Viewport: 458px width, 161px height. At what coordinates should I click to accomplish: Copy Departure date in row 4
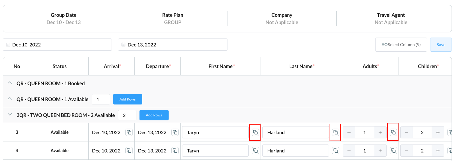click(x=175, y=151)
